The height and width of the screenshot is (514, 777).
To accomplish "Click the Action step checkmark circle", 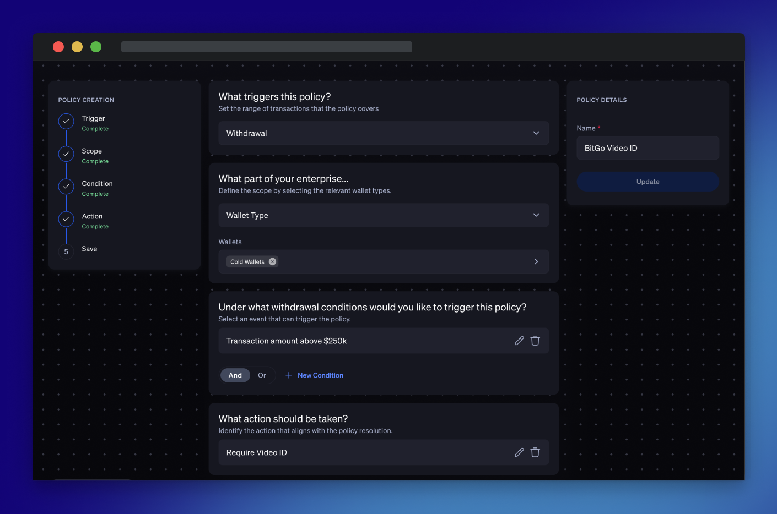I will (x=66, y=219).
